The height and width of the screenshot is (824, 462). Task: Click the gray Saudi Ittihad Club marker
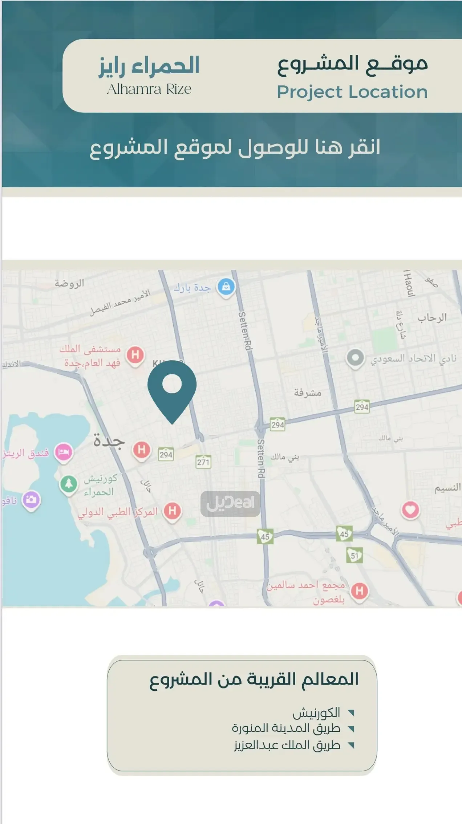pyautogui.click(x=355, y=358)
